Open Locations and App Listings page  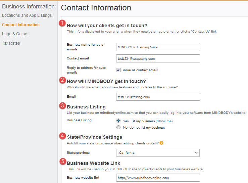[x=27, y=15]
